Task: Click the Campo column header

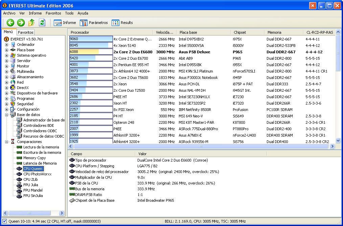Action: [x=101, y=154]
